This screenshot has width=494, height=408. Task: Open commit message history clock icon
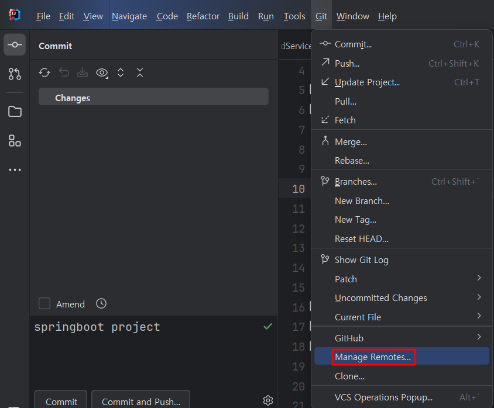tap(101, 303)
